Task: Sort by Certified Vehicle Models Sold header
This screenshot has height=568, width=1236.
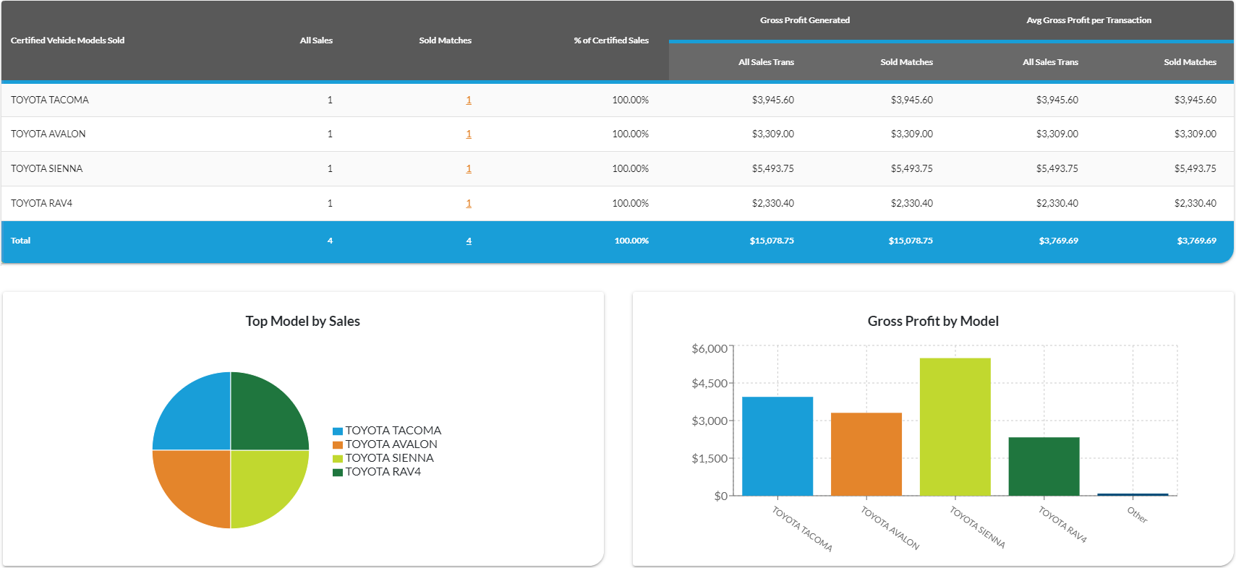Action: [x=67, y=40]
